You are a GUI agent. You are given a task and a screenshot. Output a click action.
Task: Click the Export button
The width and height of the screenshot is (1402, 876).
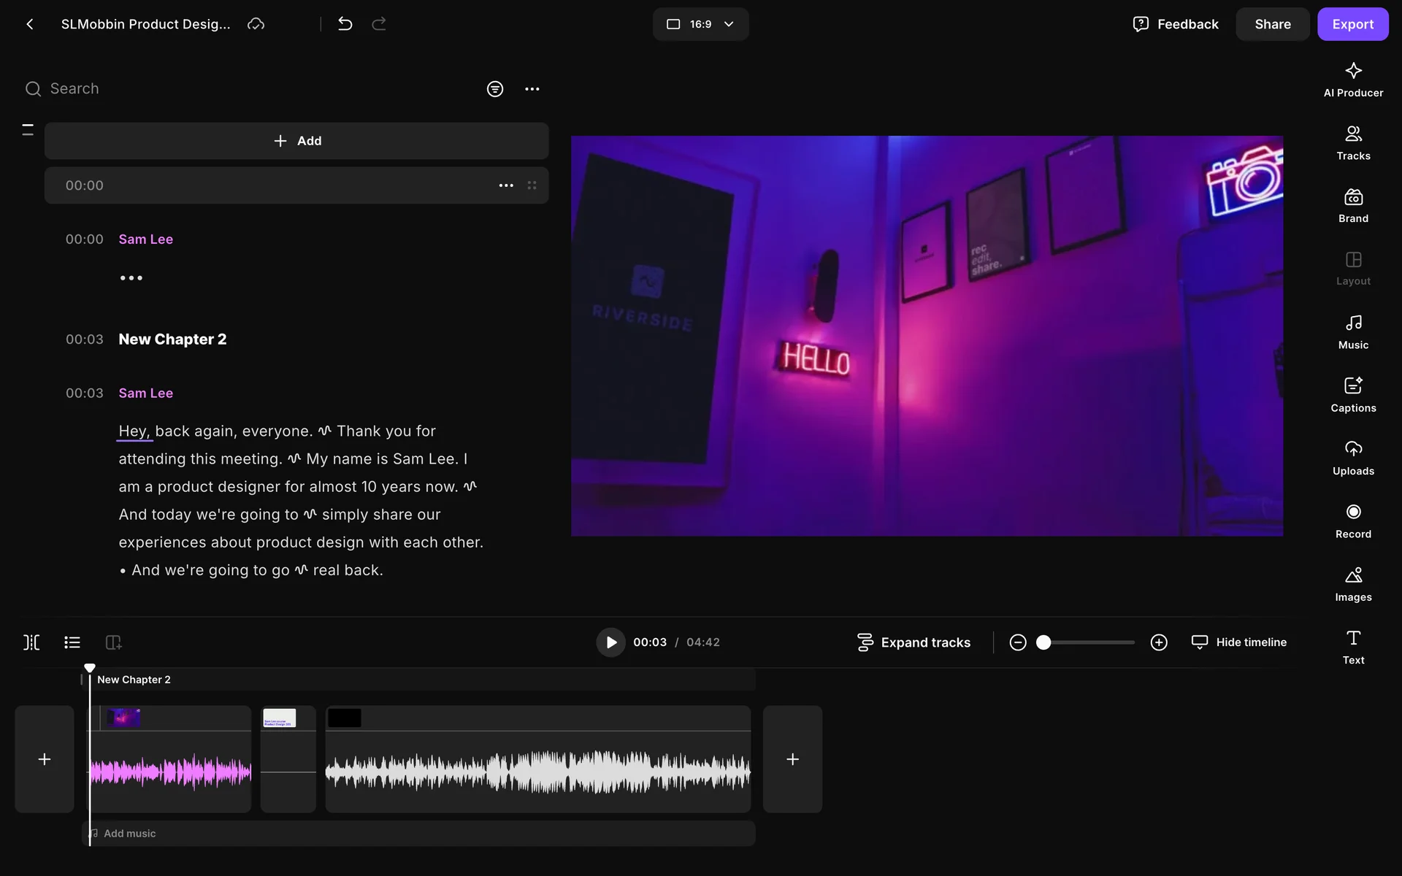pyautogui.click(x=1352, y=24)
